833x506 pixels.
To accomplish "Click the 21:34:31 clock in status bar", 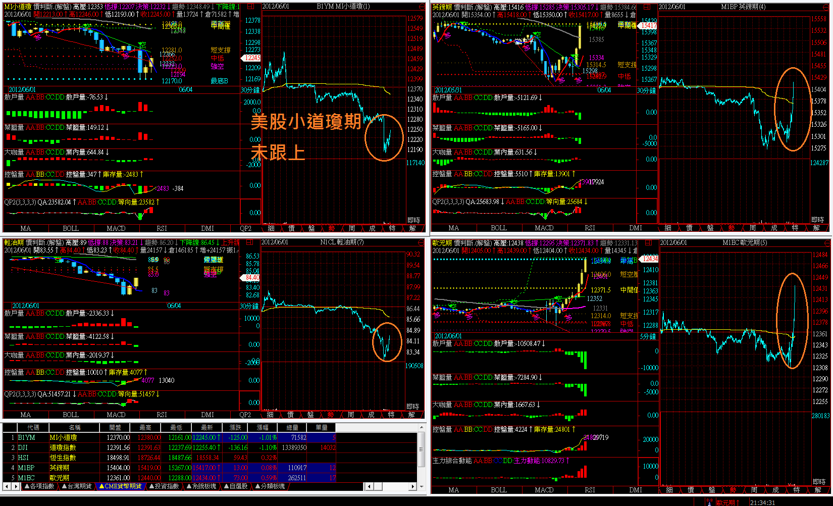I will (762, 502).
